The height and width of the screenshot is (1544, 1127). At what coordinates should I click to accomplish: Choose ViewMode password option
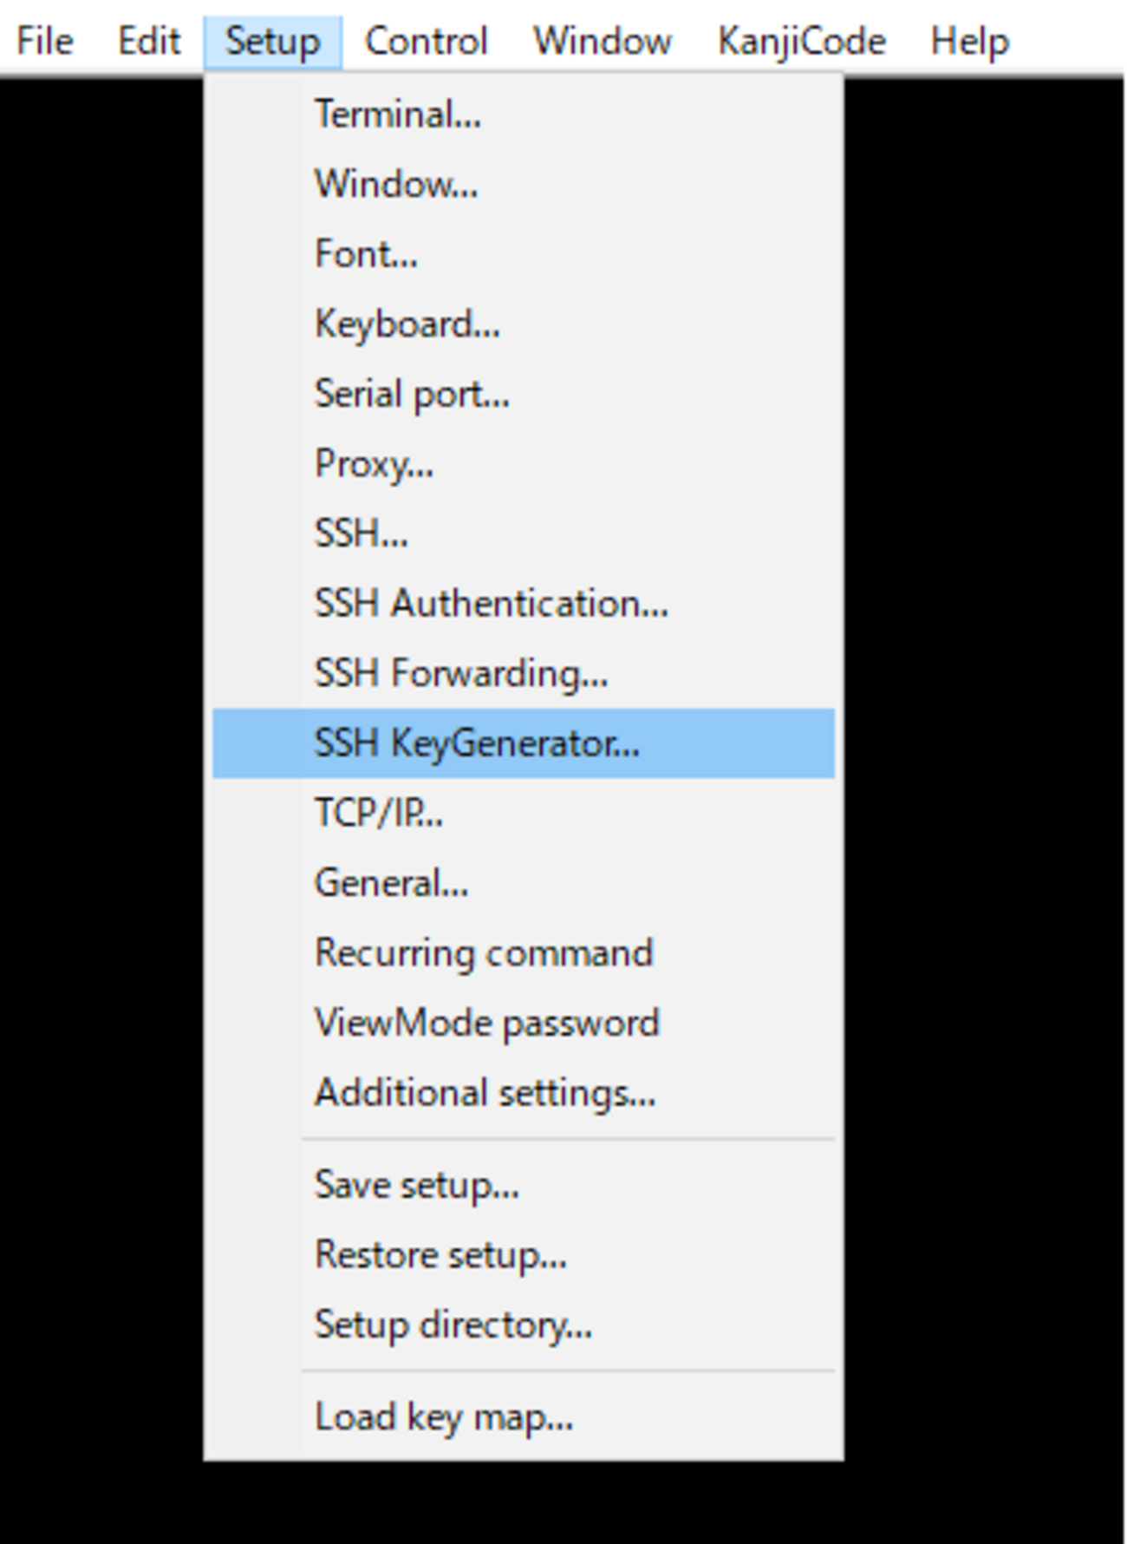[x=486, y=1024]
